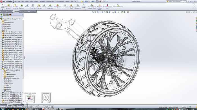Switch to DisplayManager panel tab
The height and width of the screenshot is (110, 197).
click(10, 15)
